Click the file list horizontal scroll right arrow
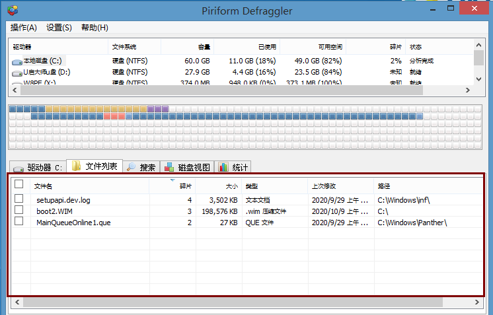Image resolution: width=493 pixels, height=315 pixels. point(477,302)
